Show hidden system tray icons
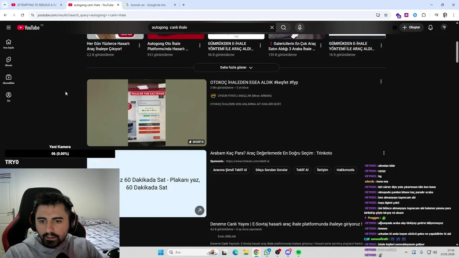Viewport: 459px width, 258px height. [x=406, y=252]
